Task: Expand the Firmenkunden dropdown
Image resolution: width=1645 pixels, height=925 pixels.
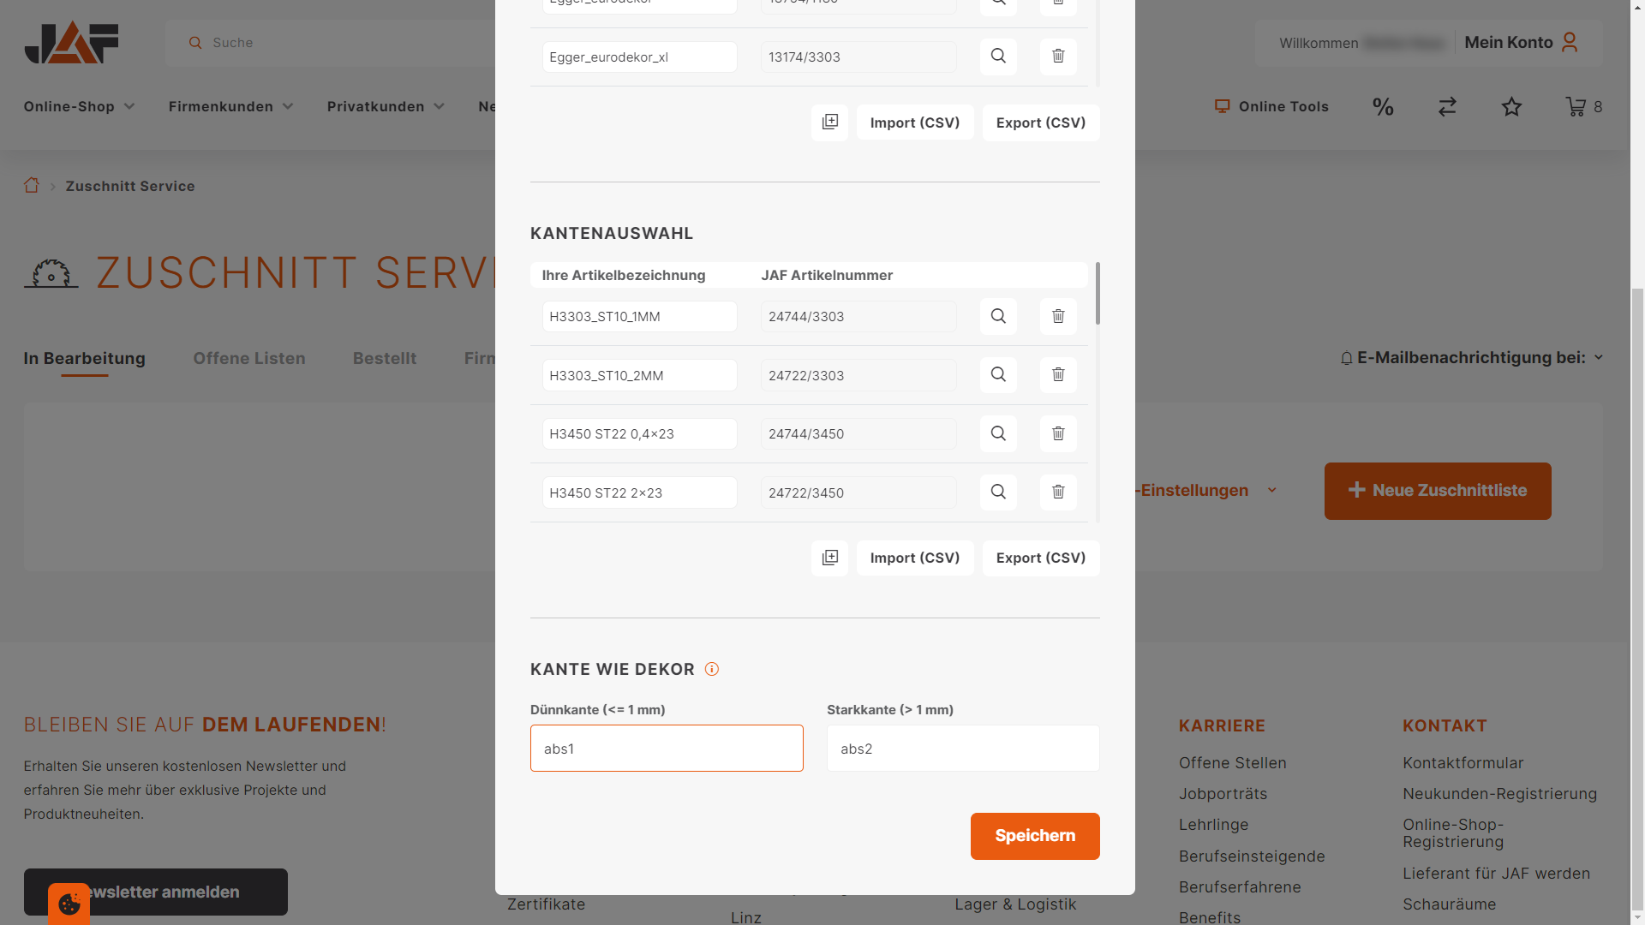Action: [230, 107]
